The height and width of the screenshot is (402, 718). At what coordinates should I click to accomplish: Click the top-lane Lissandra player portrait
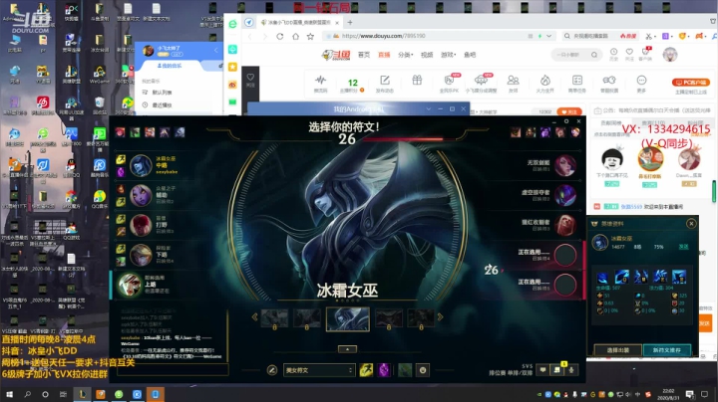coord(141,165)
